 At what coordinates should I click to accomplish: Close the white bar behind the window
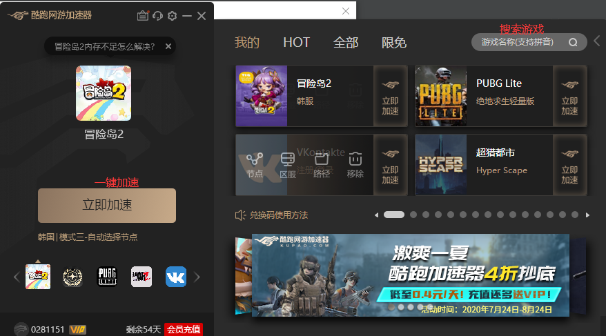pos(346,11)
